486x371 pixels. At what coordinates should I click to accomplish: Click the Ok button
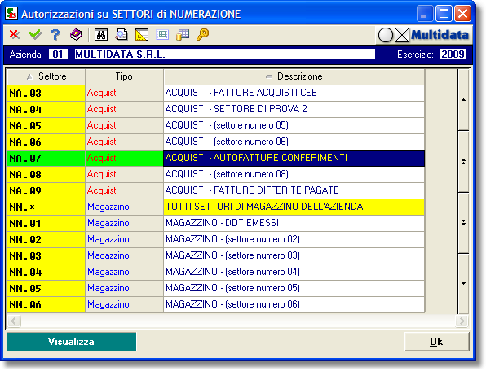(x=436, y=342)
